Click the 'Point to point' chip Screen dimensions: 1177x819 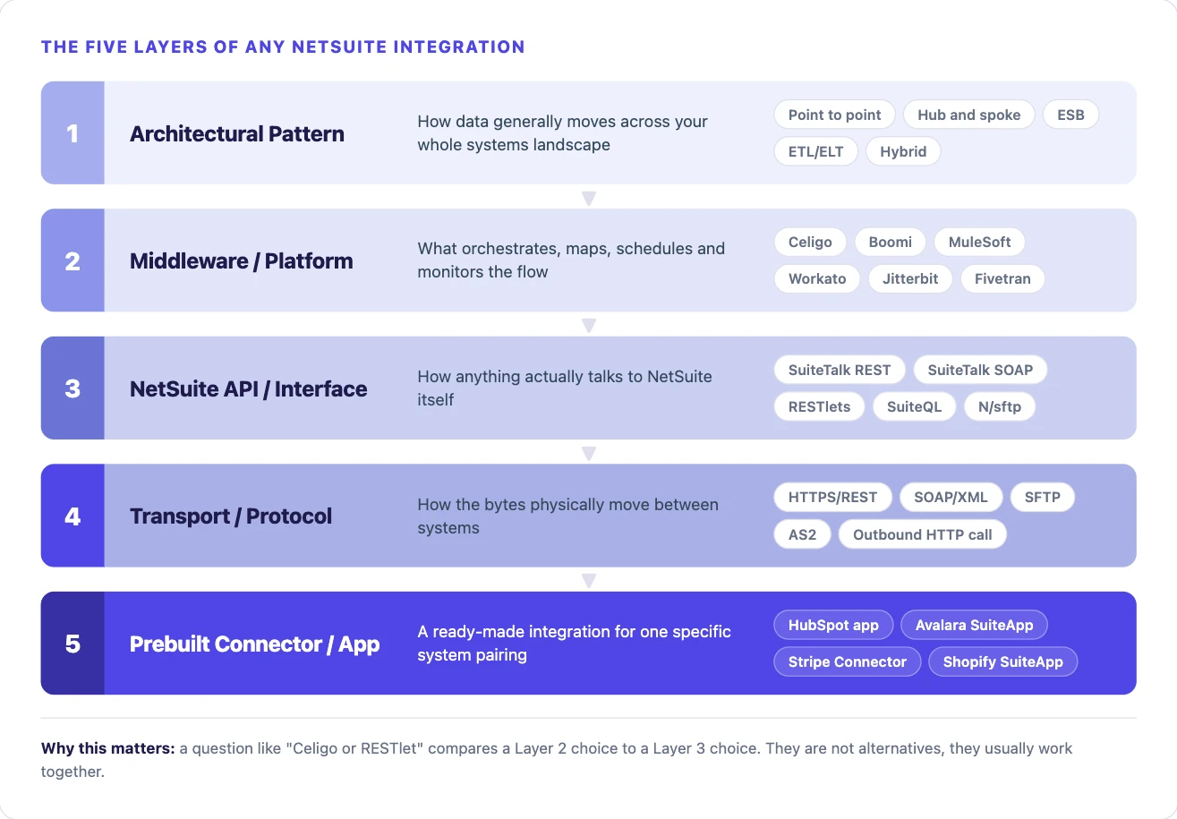(834, 115)
